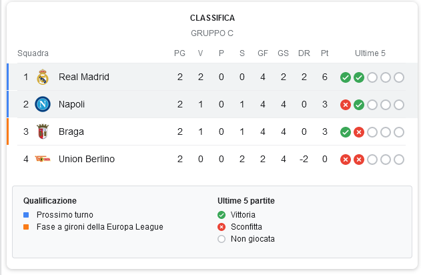Click the Napoli club logo
The width and height of the screenshot is (421, 275).
click(x=43, y=104)
